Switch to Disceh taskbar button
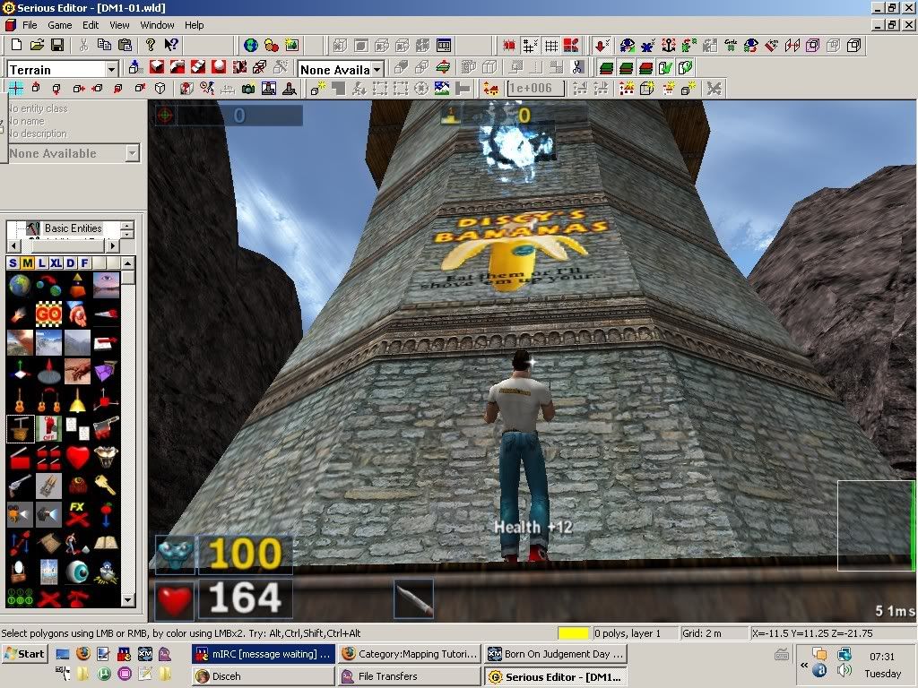 264,676
